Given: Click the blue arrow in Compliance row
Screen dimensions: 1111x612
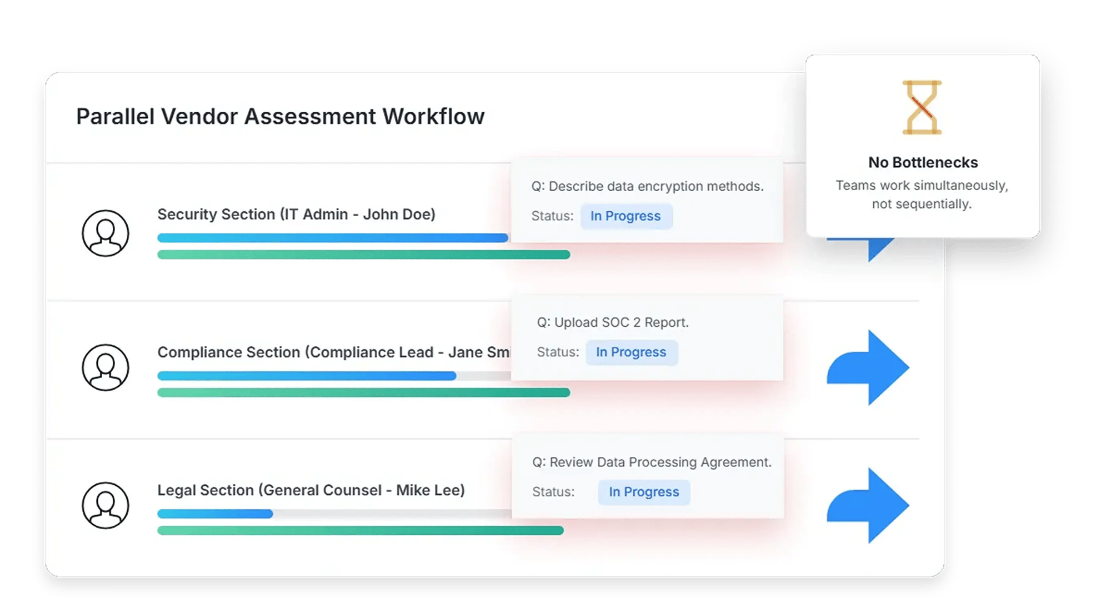Looking at the screenshot, I should (x=868, y=367).
